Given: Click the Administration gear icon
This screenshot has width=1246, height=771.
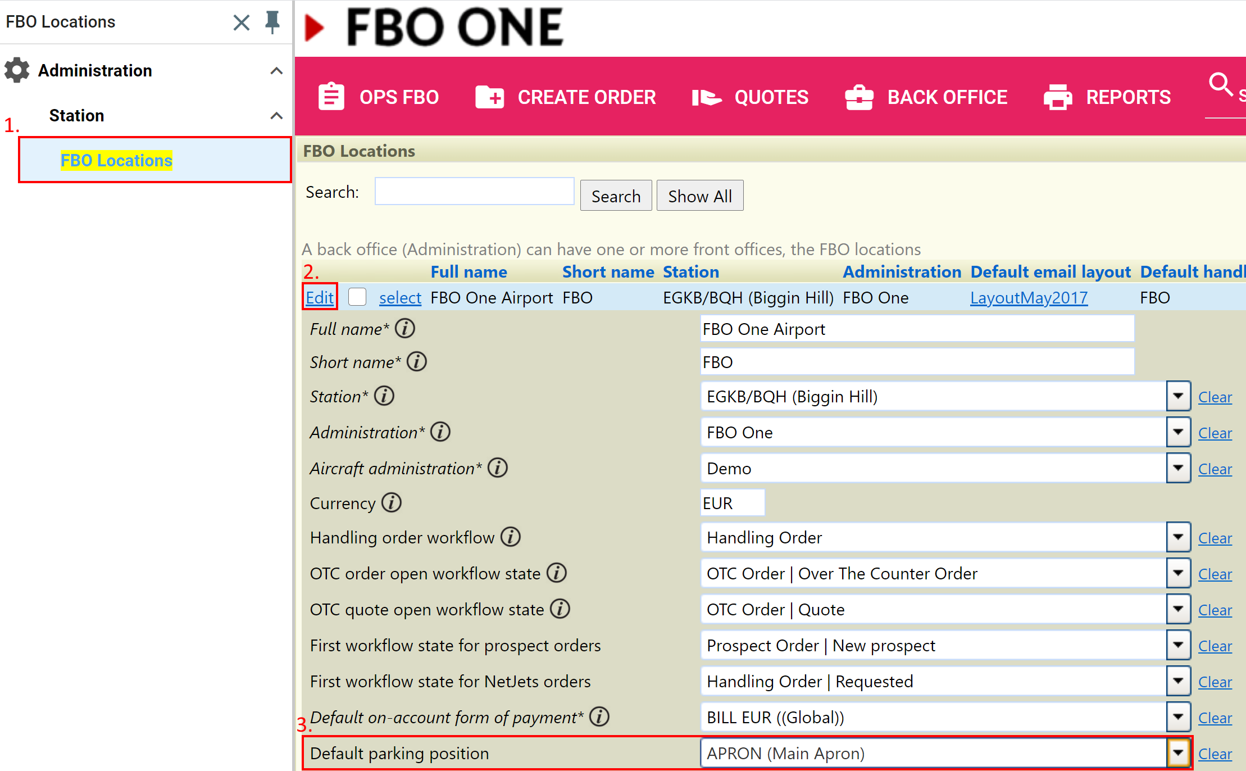Looking at the screenshot, I should (x=17, y=70).
